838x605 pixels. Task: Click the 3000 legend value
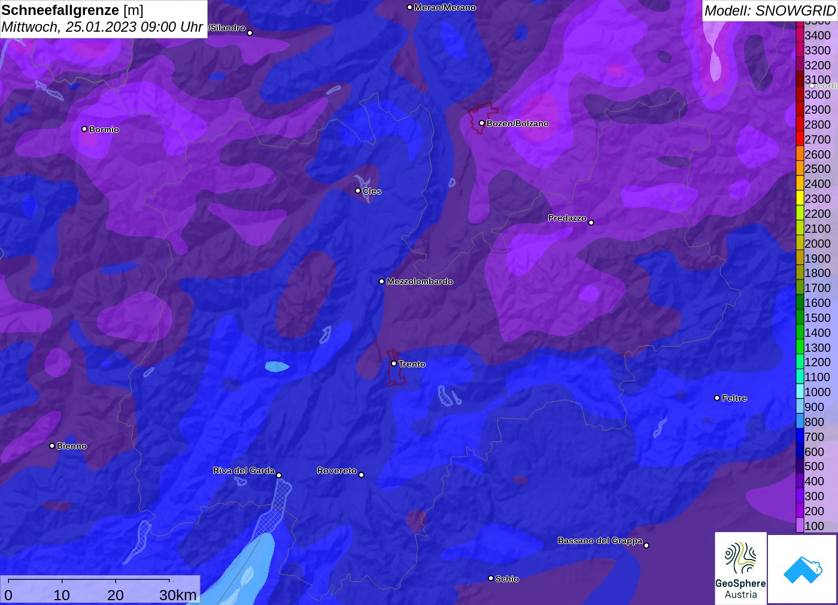818,95
